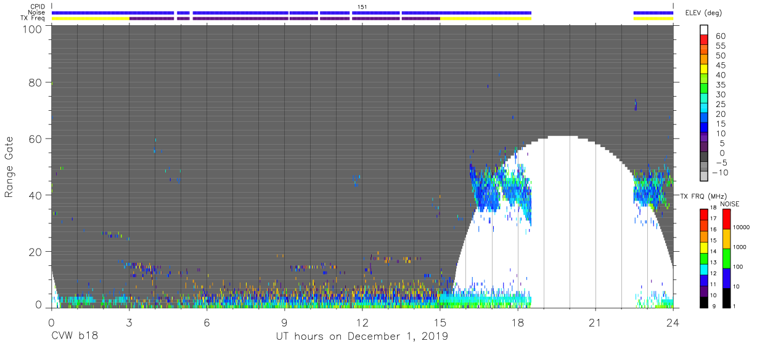Click NOISE legend label 1000

click(x=740, y=247)
